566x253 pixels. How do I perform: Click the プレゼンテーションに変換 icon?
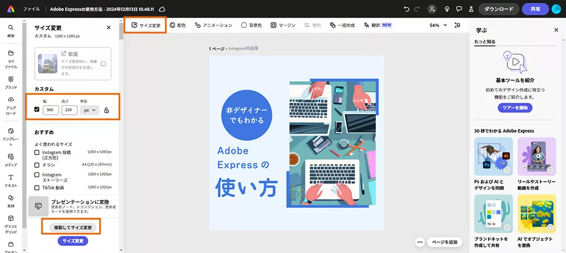(39, 206)
